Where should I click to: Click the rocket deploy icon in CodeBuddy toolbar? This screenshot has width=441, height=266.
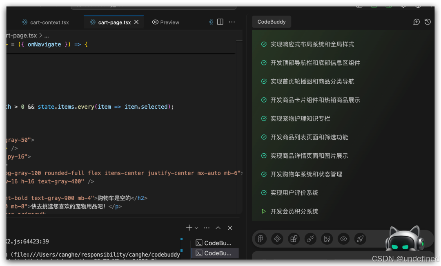coord(360,239)
